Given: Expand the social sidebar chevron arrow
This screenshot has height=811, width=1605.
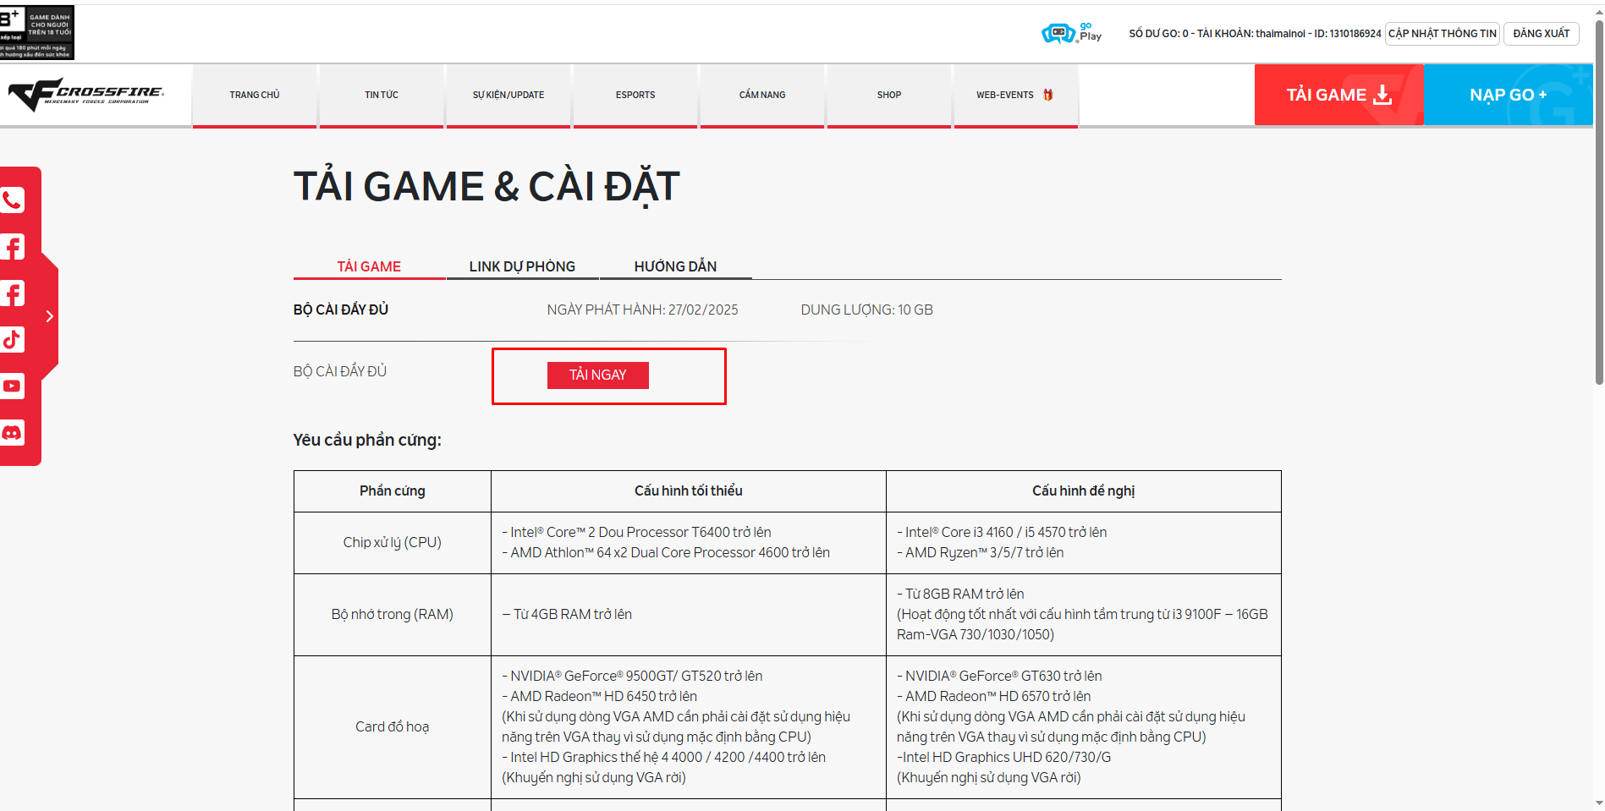Looking at the screenshot, I should point(50,316).
